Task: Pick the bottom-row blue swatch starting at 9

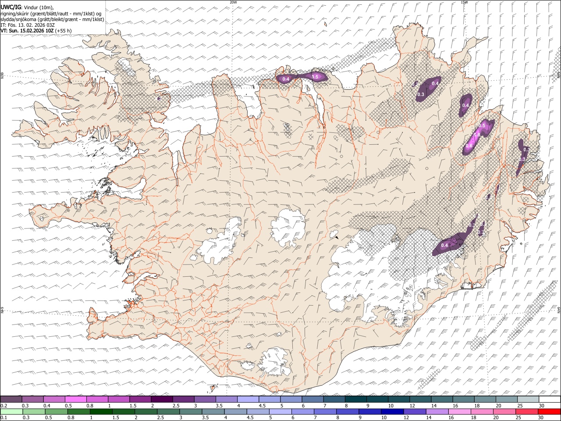Action: (370, 411)
